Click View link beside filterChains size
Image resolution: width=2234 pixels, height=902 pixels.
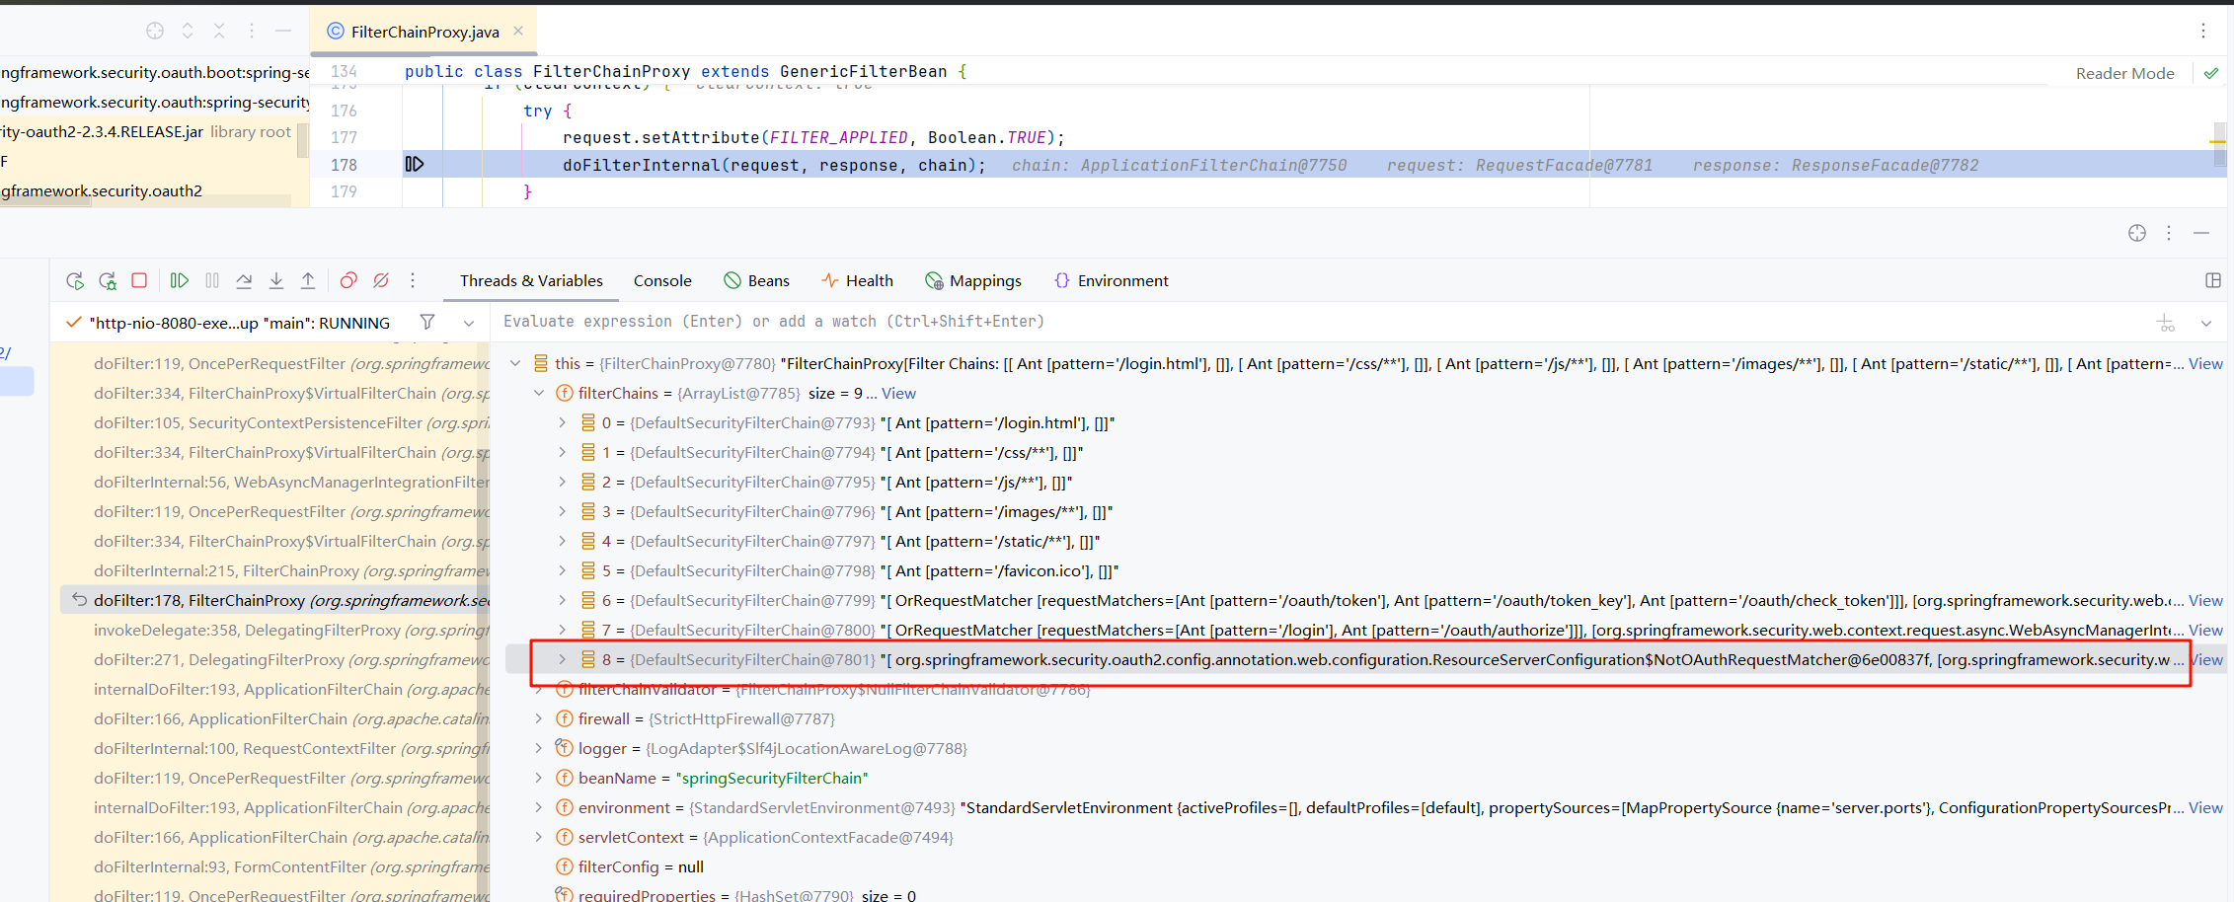[898, 393]
